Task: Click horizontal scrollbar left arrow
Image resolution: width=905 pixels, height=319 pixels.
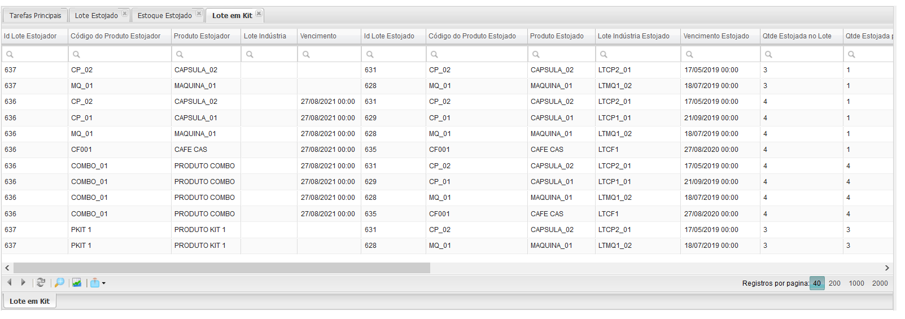Action: click(x=7, y=268)
